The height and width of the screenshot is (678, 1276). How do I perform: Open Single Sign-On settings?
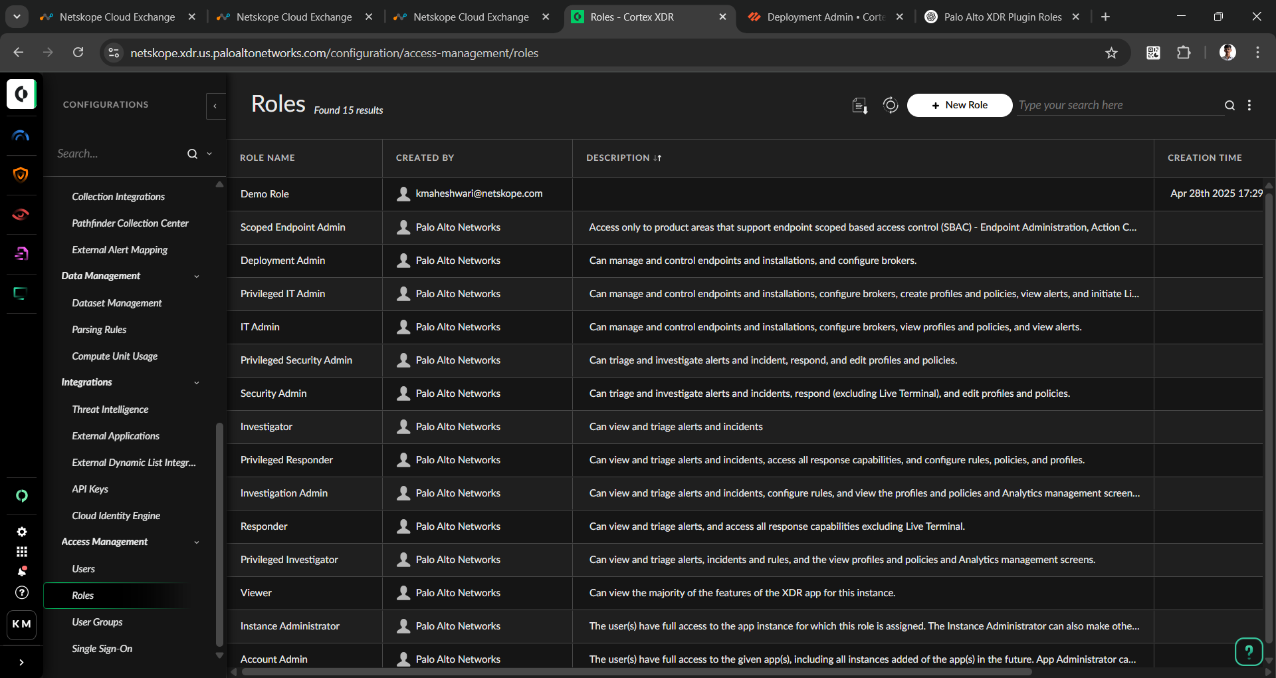tap(102, 649)
